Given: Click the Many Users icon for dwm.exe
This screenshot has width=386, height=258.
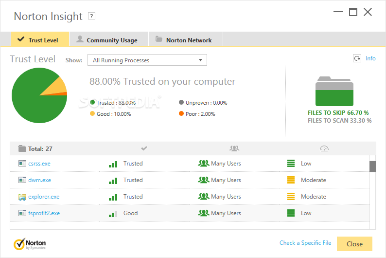Looking at the screenshot, I should click(204, 180).
